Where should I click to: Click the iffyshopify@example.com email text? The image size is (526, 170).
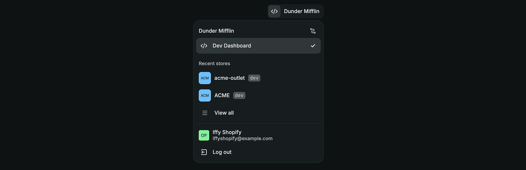click(243, 139)
